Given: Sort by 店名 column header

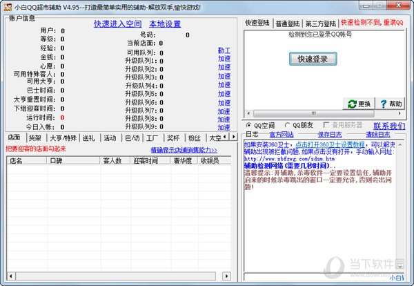Looking at the screenshot, I should pyautogui.click(x=27, y=160).
